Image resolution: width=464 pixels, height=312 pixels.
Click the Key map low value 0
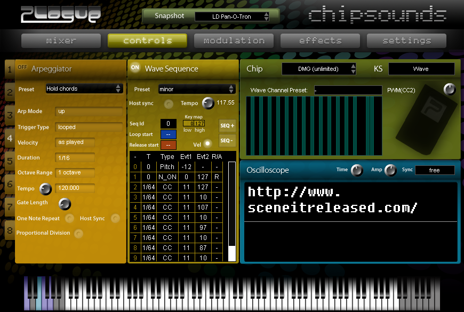(x=188, y=123)
